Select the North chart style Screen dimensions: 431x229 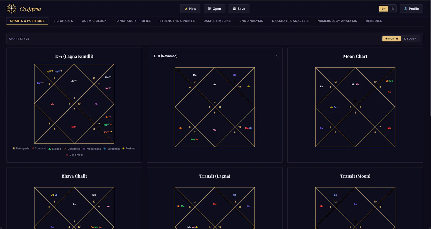tap(392, 39)
